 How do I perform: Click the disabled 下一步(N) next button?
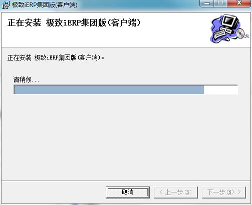pyautogui.click(x=224, y=192)
